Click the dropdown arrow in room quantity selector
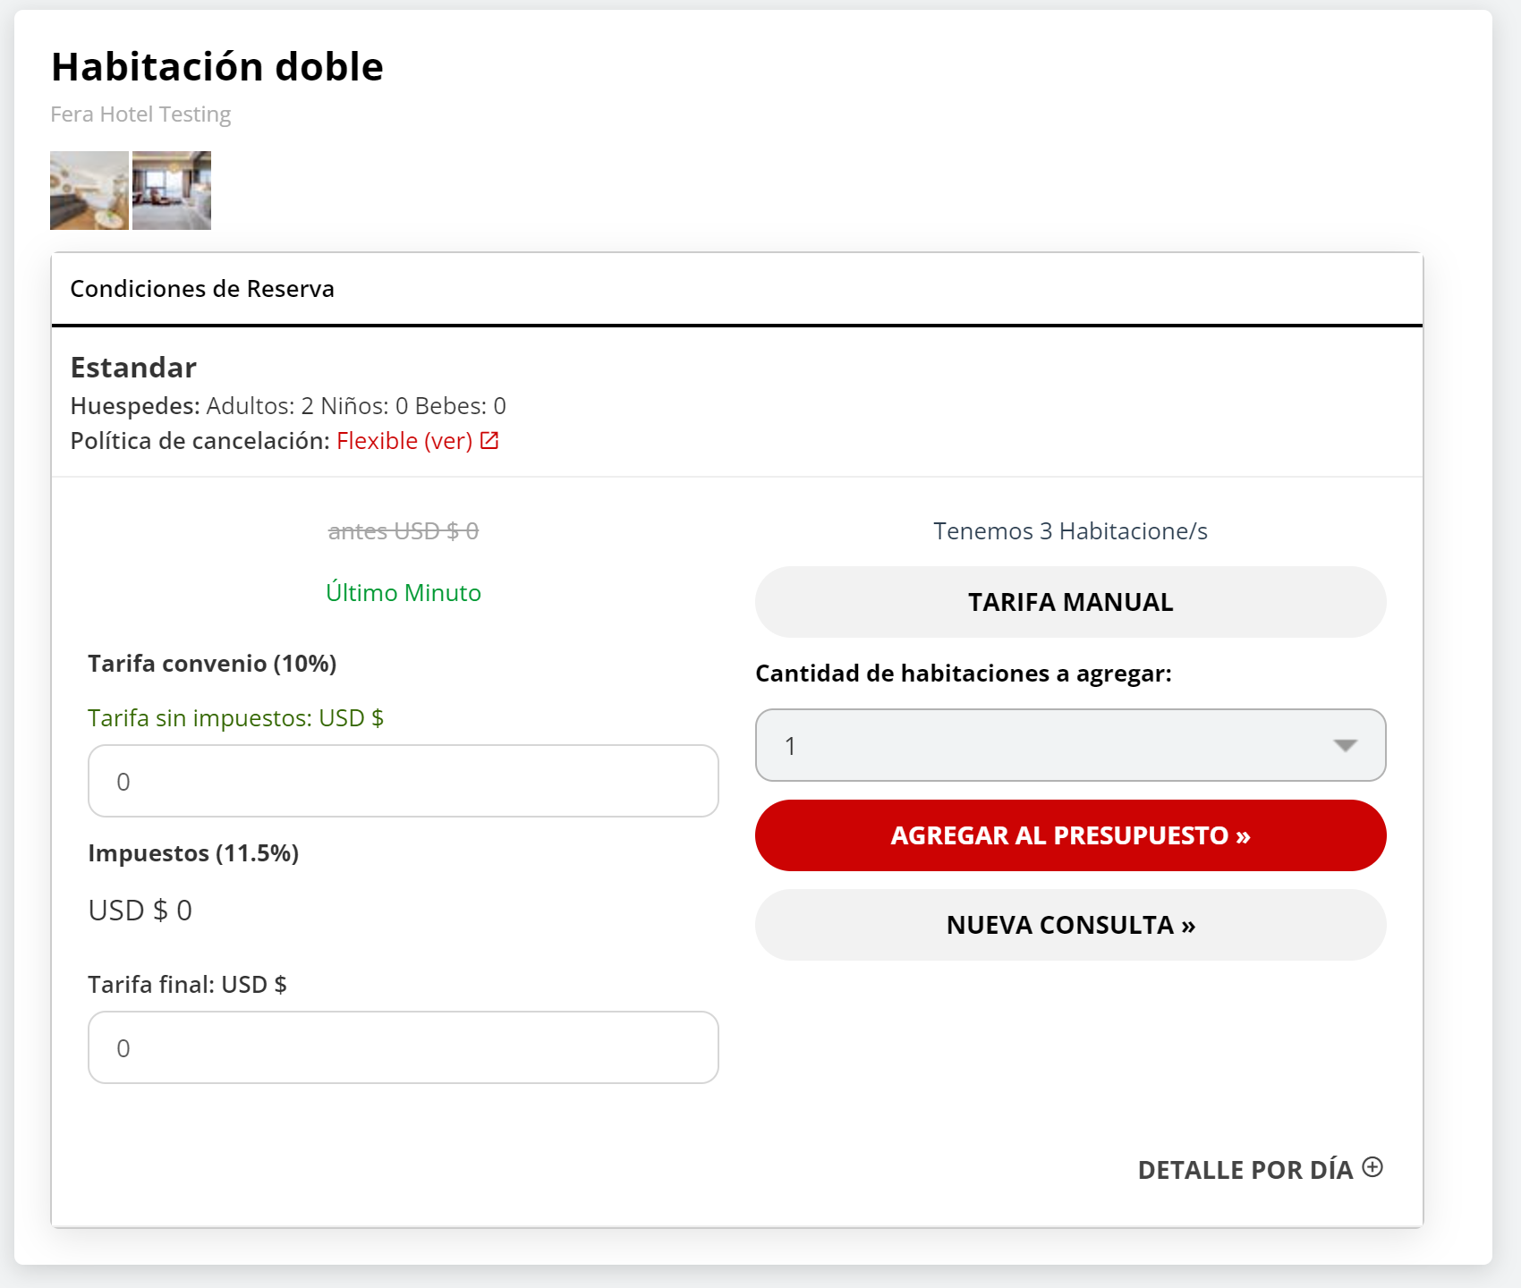1521x1288 pixels. (1345, 745)
